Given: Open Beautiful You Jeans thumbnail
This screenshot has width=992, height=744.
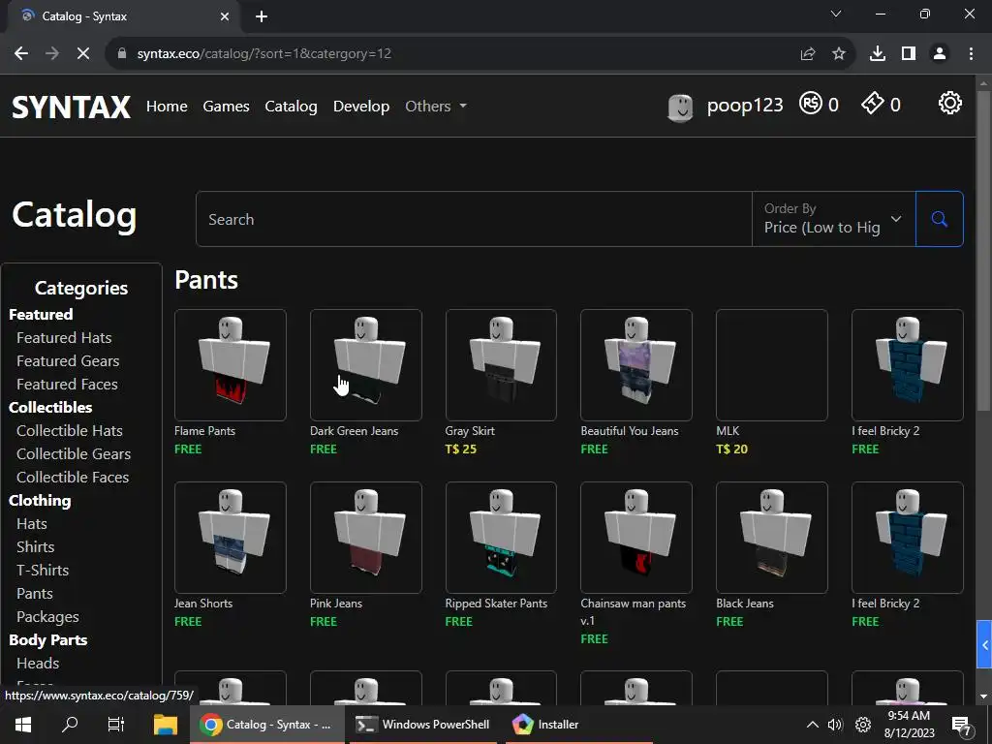Looking at the screenshot, I should tap(636, 365).
